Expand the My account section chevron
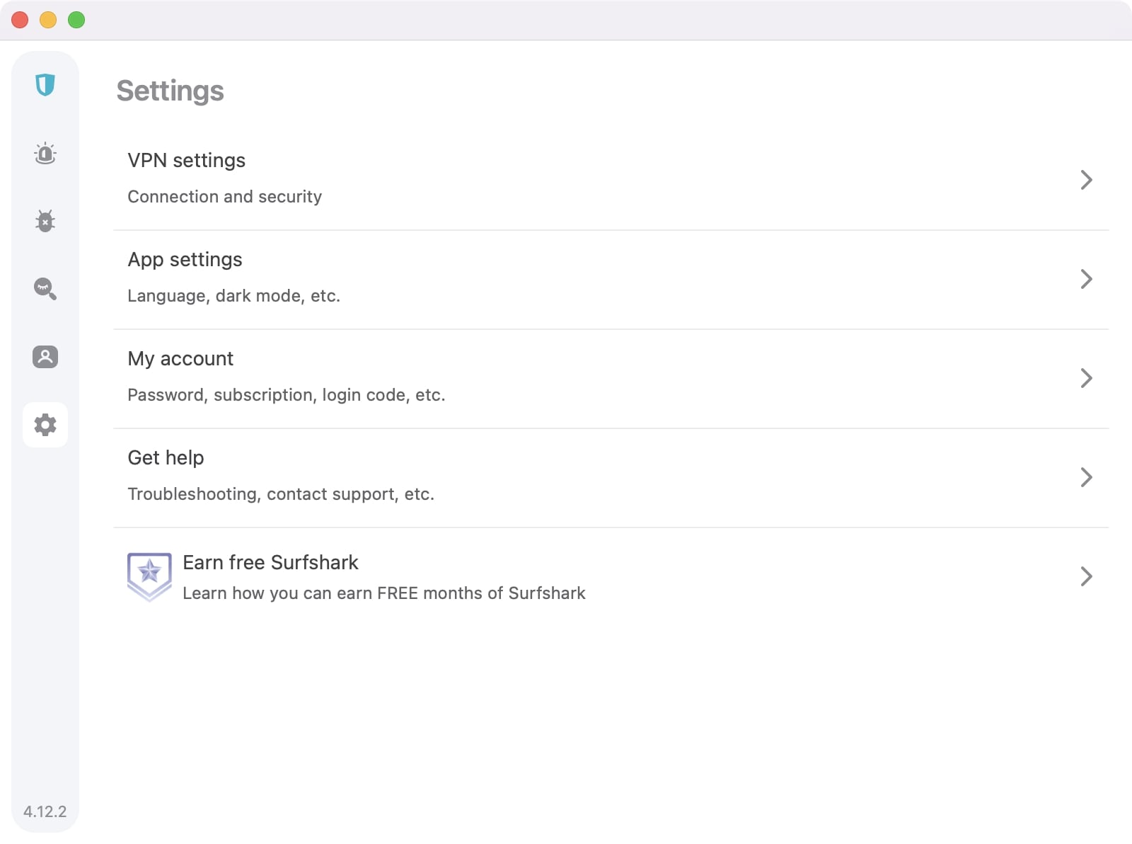Screen dimensions: 1132x844 click(1087, 378)
